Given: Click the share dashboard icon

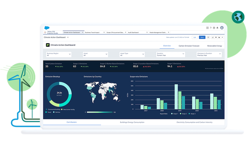Looking at the screenshot, I should click(213, 37).
